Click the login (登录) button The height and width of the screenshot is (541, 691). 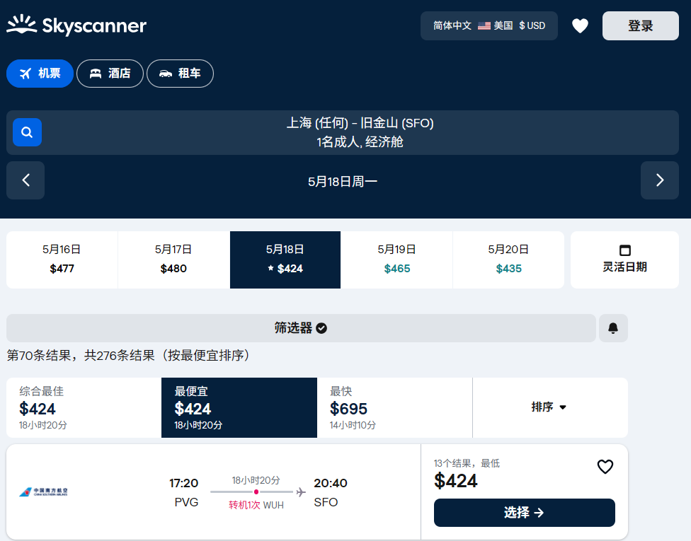pos(640,26)
